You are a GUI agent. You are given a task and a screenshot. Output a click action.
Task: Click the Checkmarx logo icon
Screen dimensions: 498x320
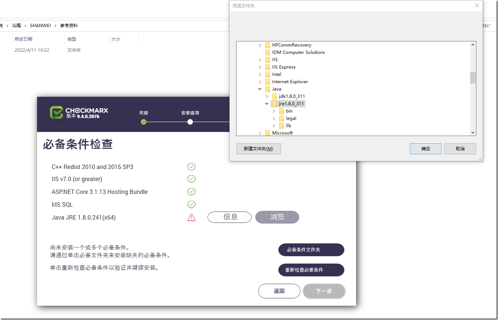[x=56, y=112]
